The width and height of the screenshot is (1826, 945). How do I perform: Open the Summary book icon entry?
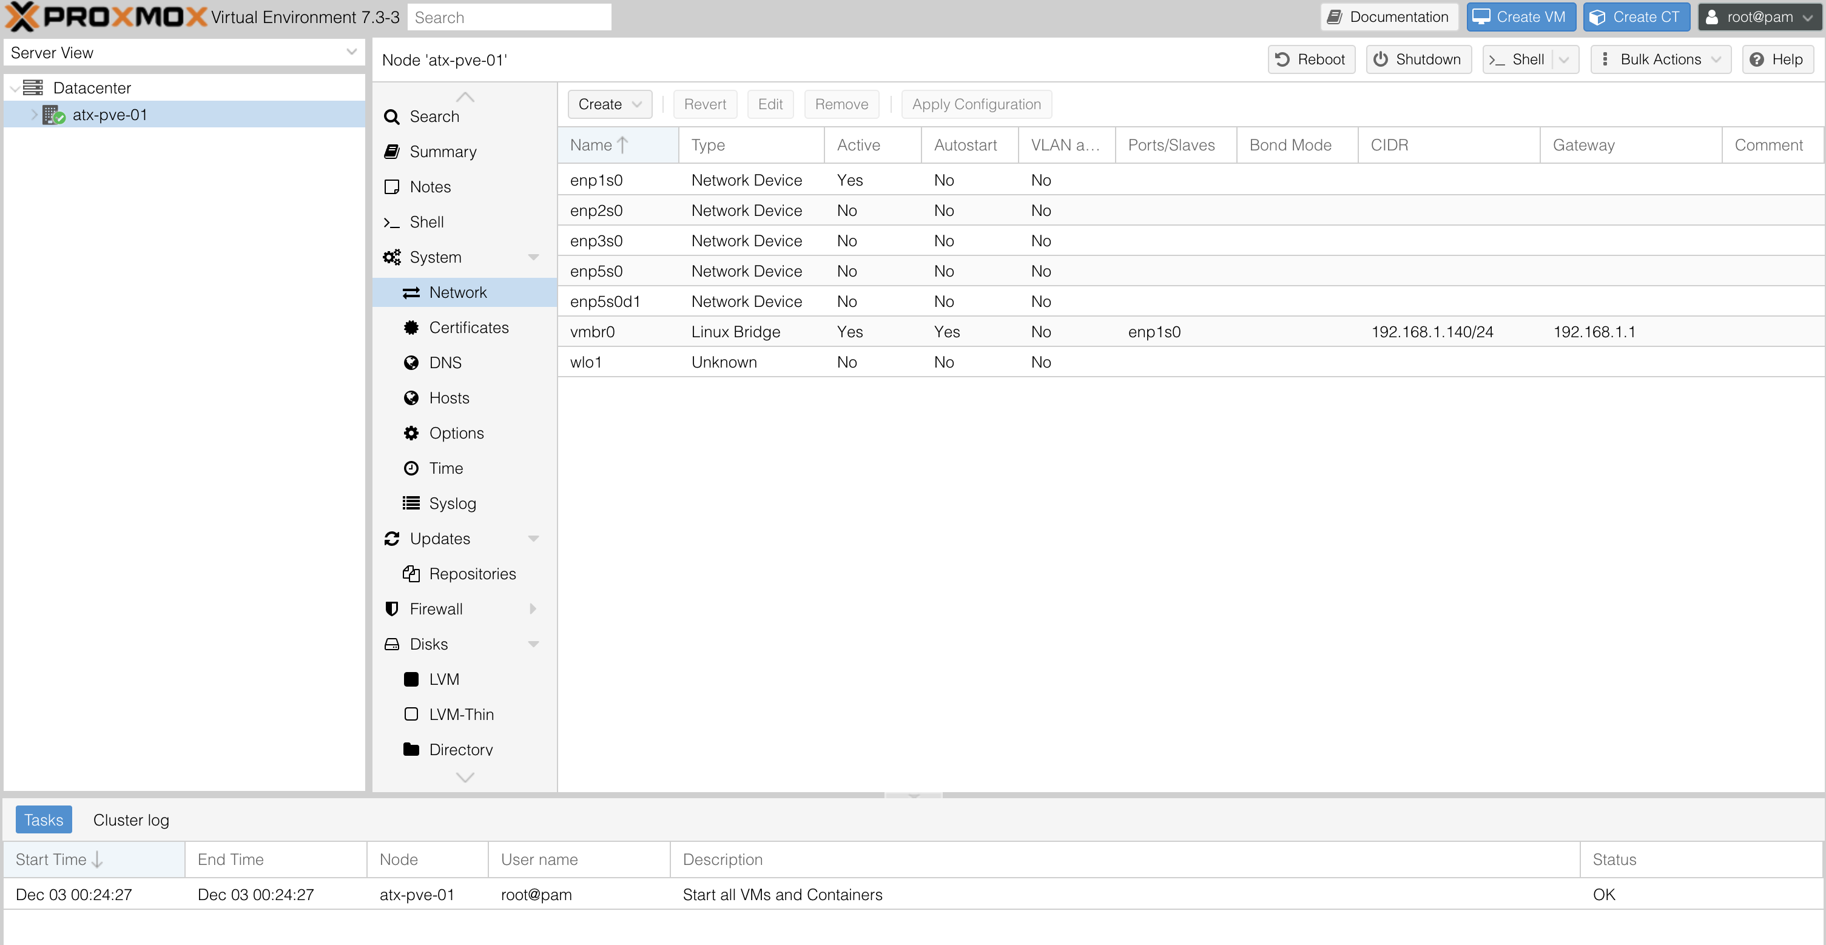coord(391,152)
